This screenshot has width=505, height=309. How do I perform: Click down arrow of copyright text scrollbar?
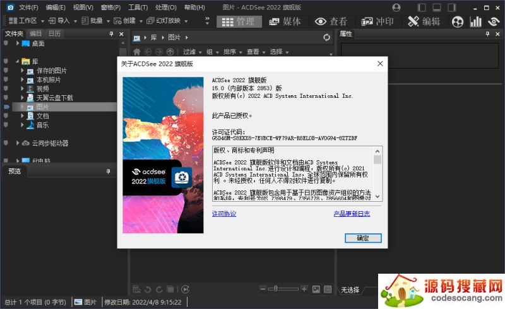point(377,196)
